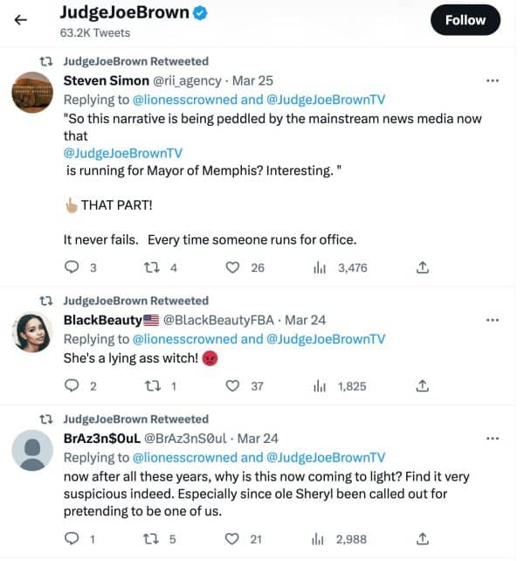This screenshot has width=524, height=561.
Task: Open more options on BrAz3n$0uL's tweet
Action: [492, 438]
